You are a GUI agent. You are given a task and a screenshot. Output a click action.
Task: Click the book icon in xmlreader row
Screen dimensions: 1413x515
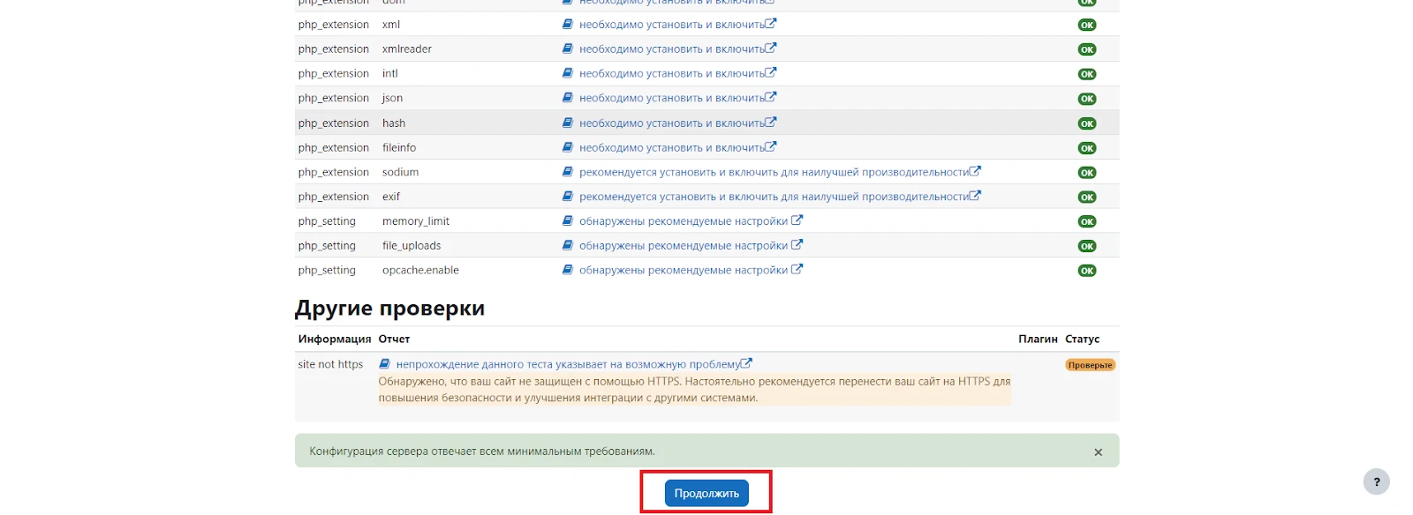coord(568,49)
